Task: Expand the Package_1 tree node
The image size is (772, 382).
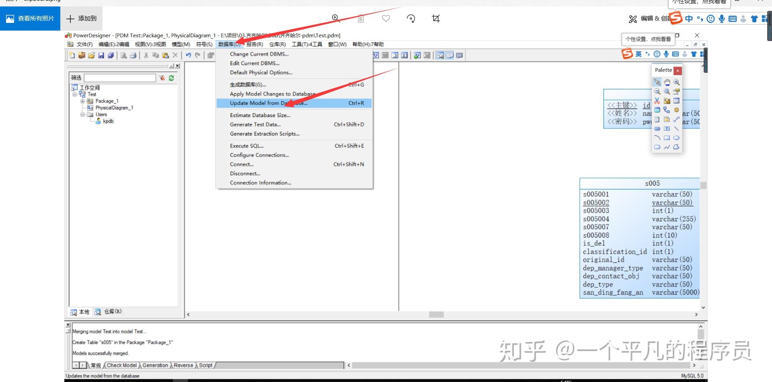Action: (x=83, y=101)
